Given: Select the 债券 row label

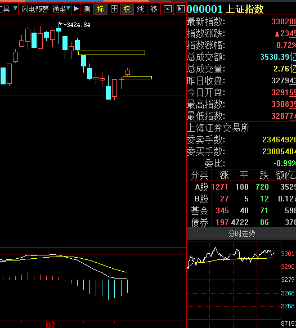Looking at the screenshot, I should (x=199, y=222).
